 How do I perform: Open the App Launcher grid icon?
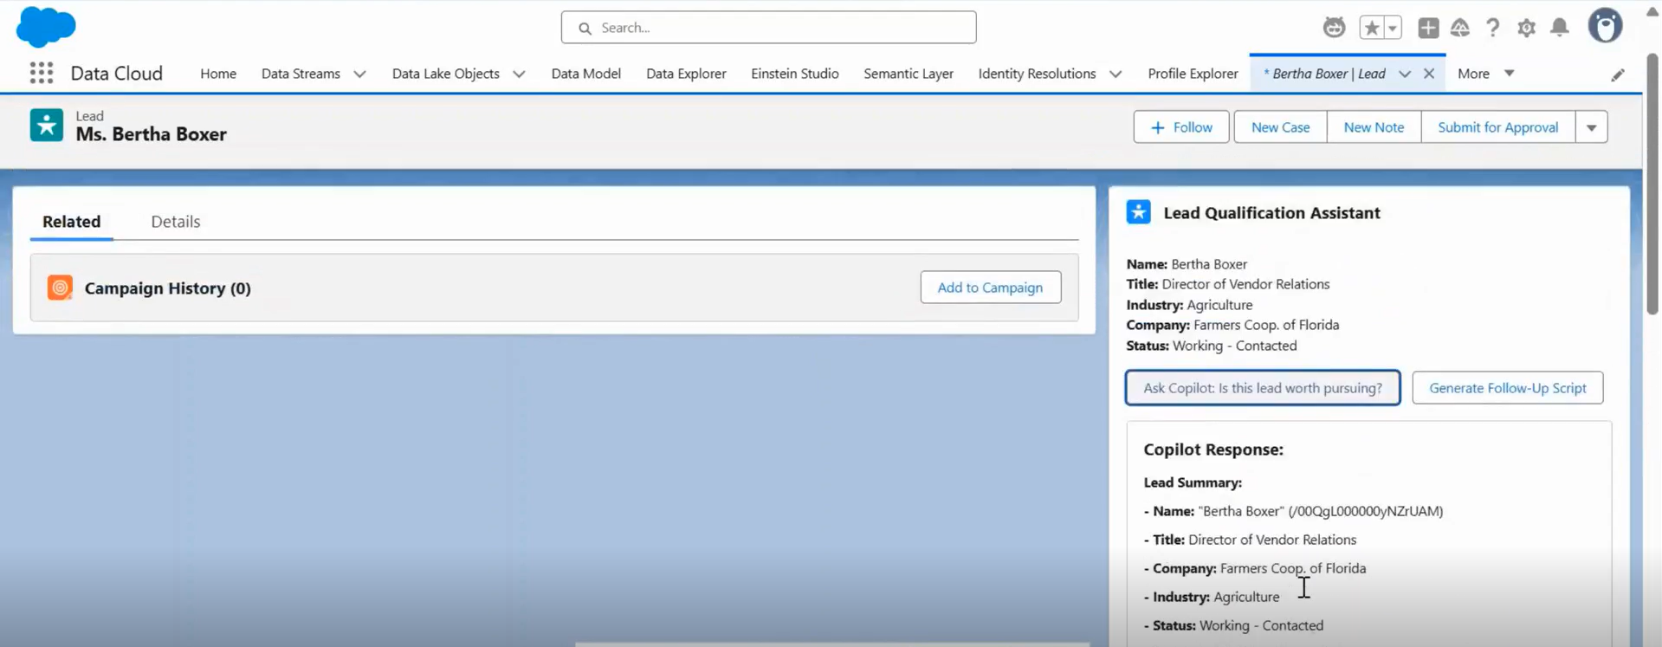point(41,74)
